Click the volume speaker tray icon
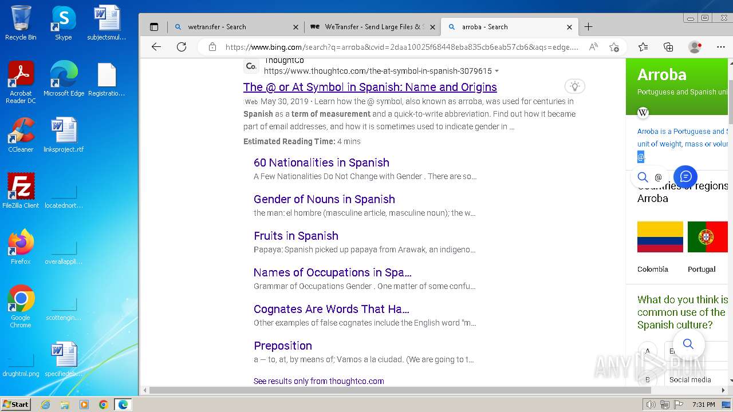This screenshot has width=733, height=412. [651, 405]
